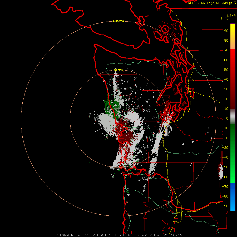
Task: Select the positive 30 knot scale label
Action: (x=226, y=89)
